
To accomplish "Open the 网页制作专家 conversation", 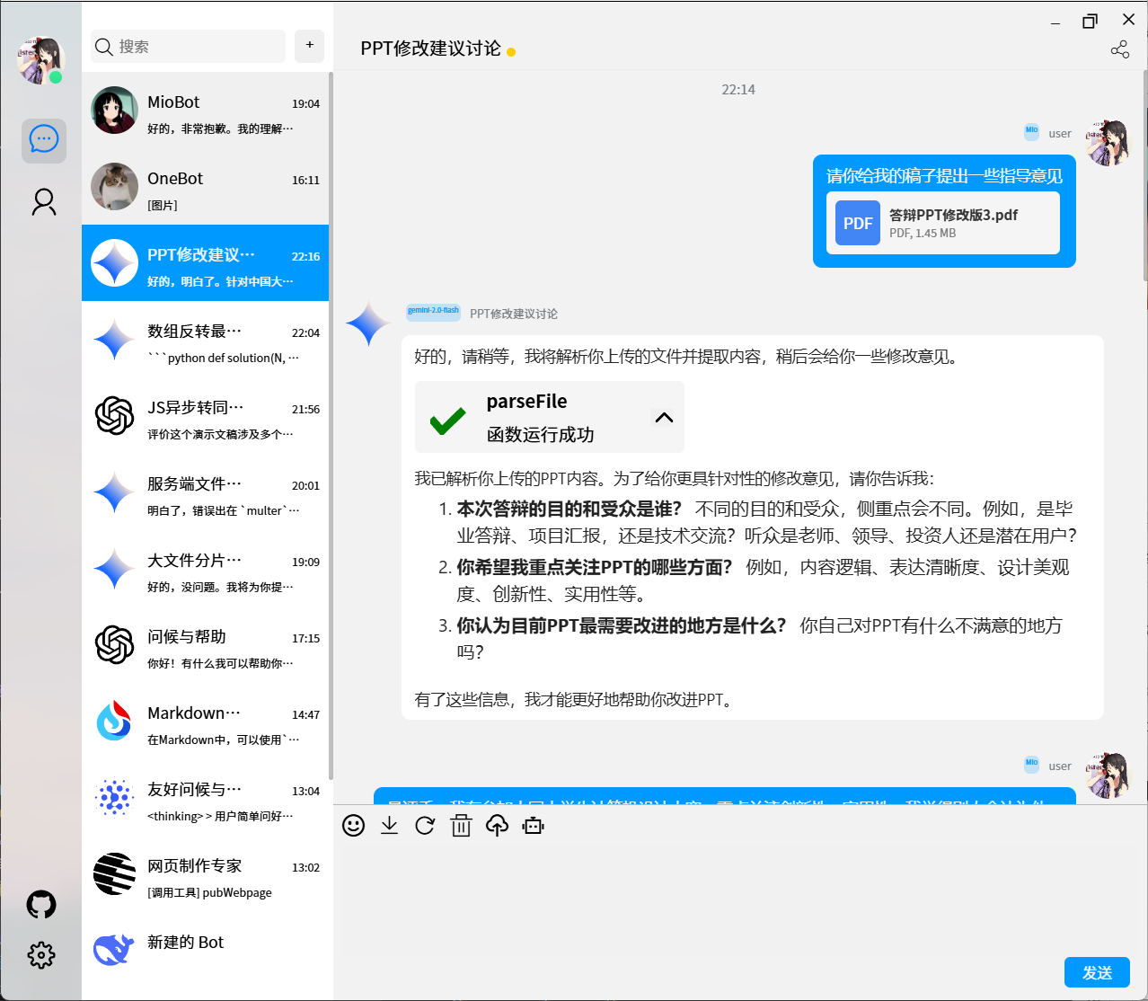I will pos(205,874).
